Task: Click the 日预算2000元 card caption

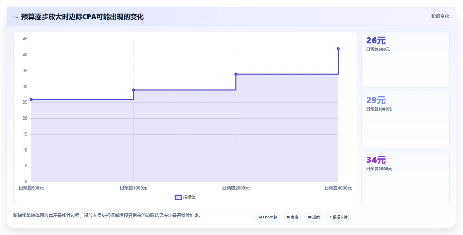Action: pyautogui.click(x=379, y=169)
